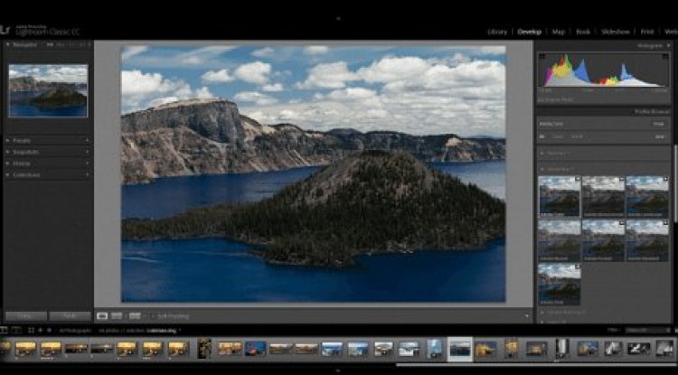This screenshot has width=678, height=375.
Task: Expand the Collections panel
Action: 8,174
